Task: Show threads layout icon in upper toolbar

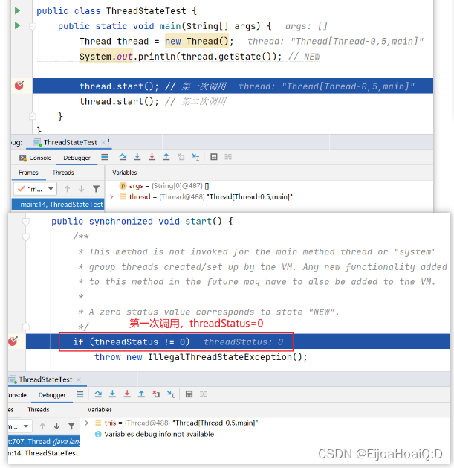Action: point(105,157)
